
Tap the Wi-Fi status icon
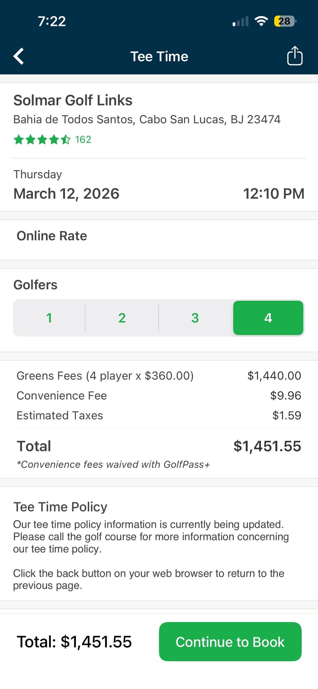[x=261, y=21]
